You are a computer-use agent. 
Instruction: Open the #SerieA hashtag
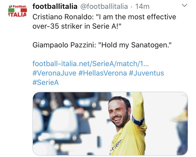pos(45,83)
